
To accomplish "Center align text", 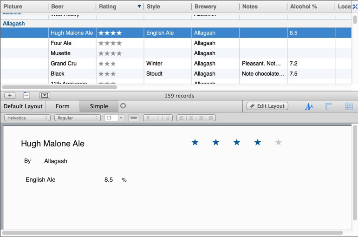I will tap(191, 118).
